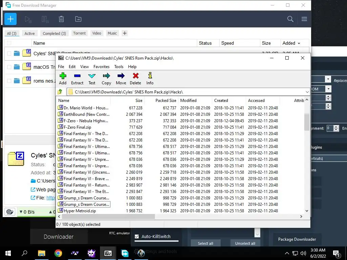This screenshot has width=347, height=260.
Task: Open the search magnifier in Free Download Manager
Action: 290,19
